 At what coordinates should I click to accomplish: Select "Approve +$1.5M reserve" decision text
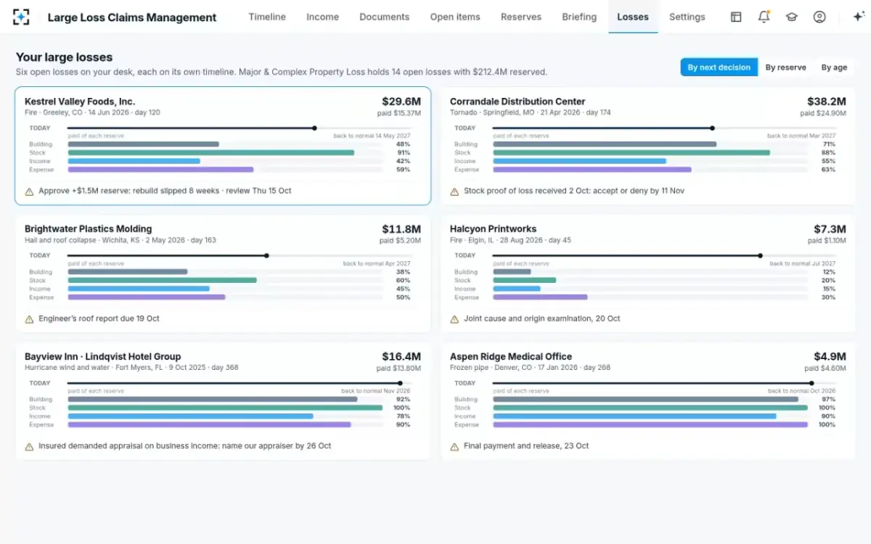tap(165, 191)
